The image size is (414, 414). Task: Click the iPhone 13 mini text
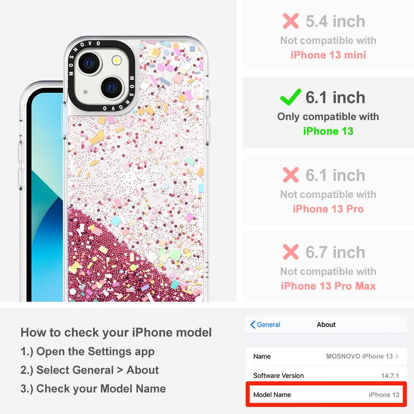click(x=328, y=55)
